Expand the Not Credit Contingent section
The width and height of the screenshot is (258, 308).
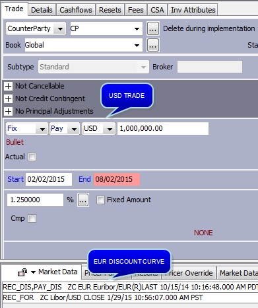(x=8, y=98)
